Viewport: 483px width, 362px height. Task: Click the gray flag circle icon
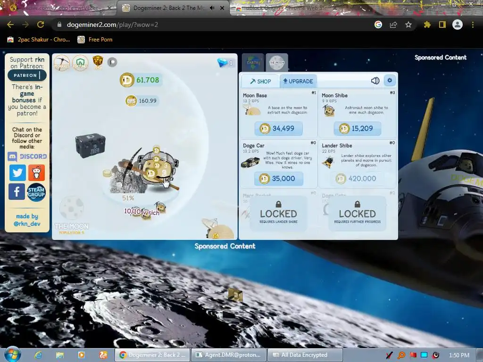click(112, 62)
